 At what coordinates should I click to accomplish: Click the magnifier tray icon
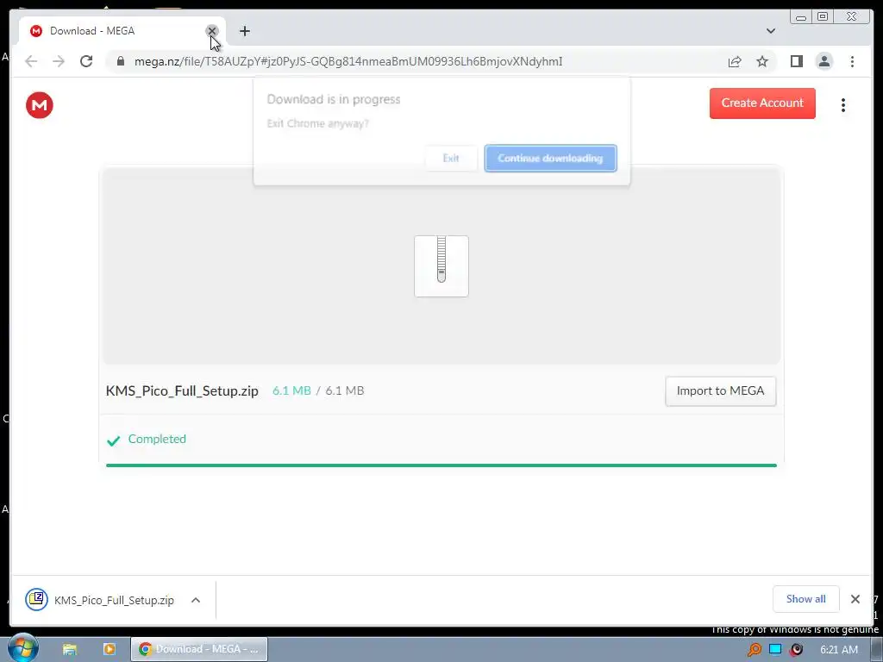click(x=755, y=650)
